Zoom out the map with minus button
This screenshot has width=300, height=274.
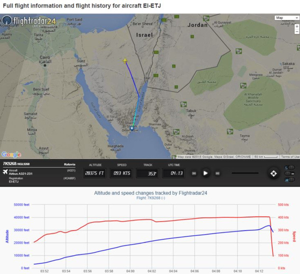click(x=297, y=32)
